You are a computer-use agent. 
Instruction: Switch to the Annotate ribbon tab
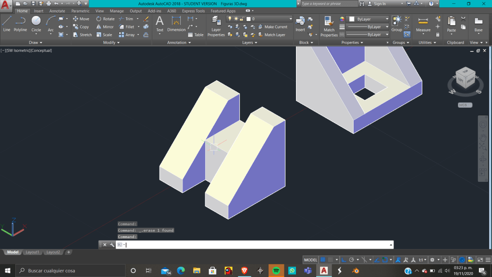click(57, 11)
